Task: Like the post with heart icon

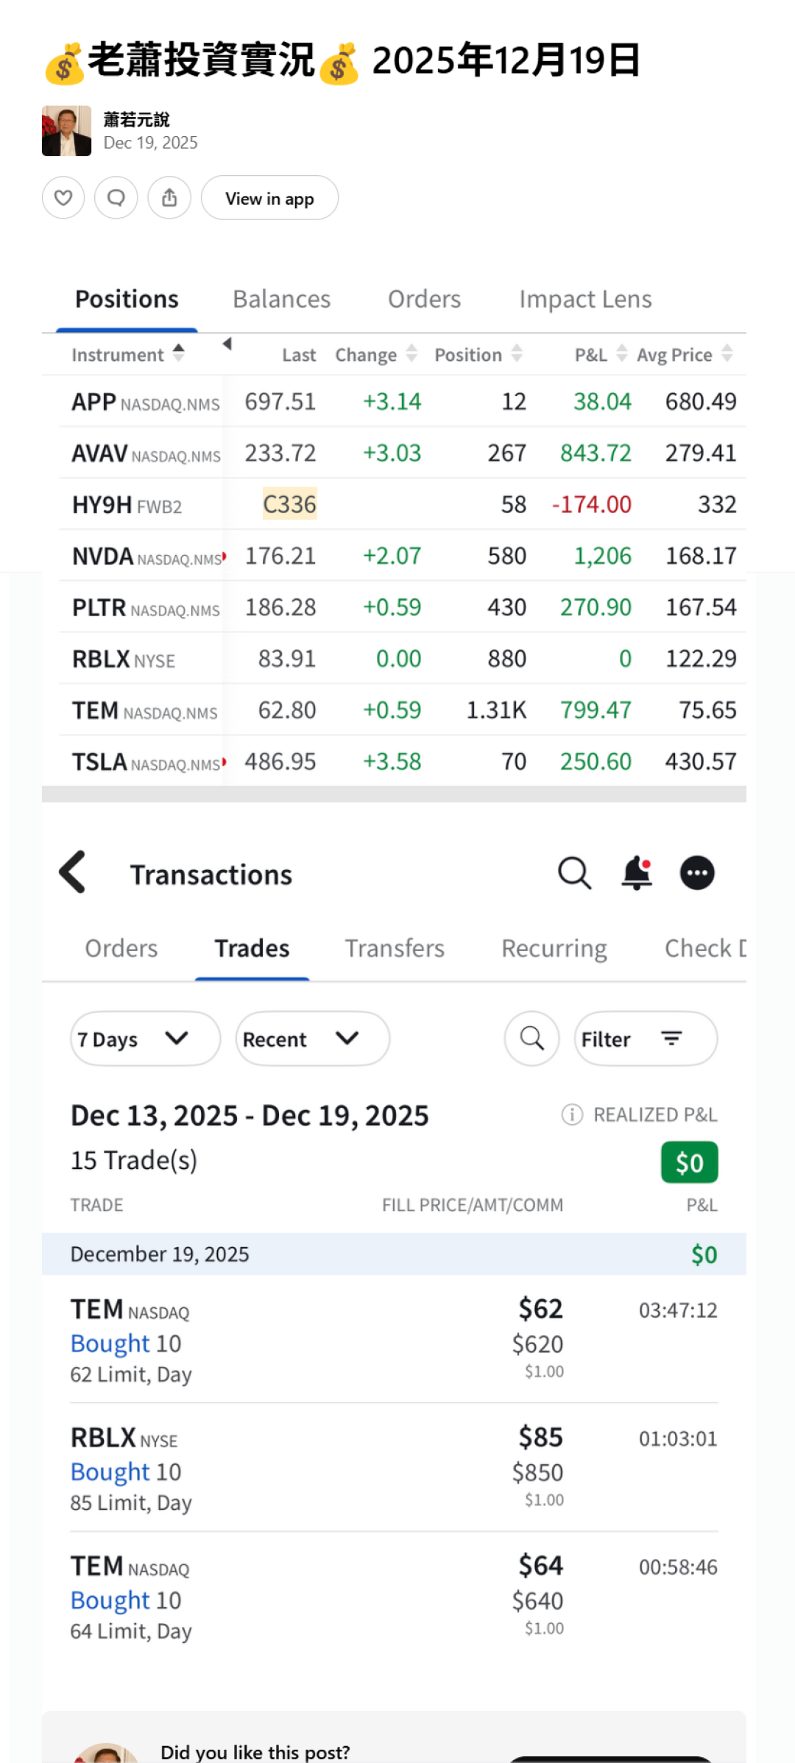Action: [x=63, y=198]
